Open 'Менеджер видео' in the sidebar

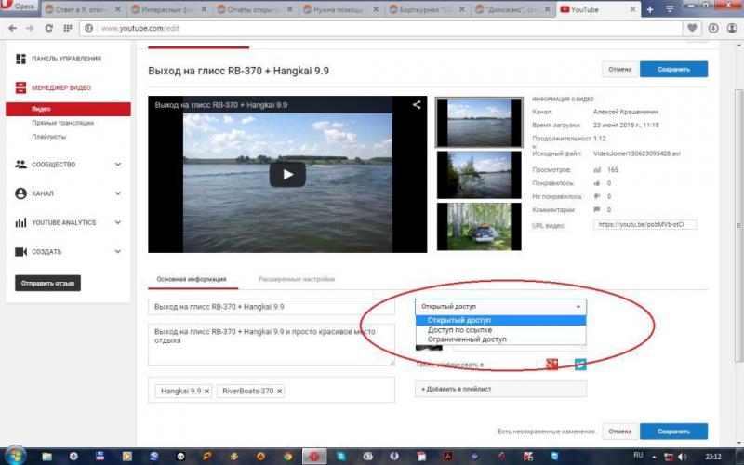[x=61, y=87]
